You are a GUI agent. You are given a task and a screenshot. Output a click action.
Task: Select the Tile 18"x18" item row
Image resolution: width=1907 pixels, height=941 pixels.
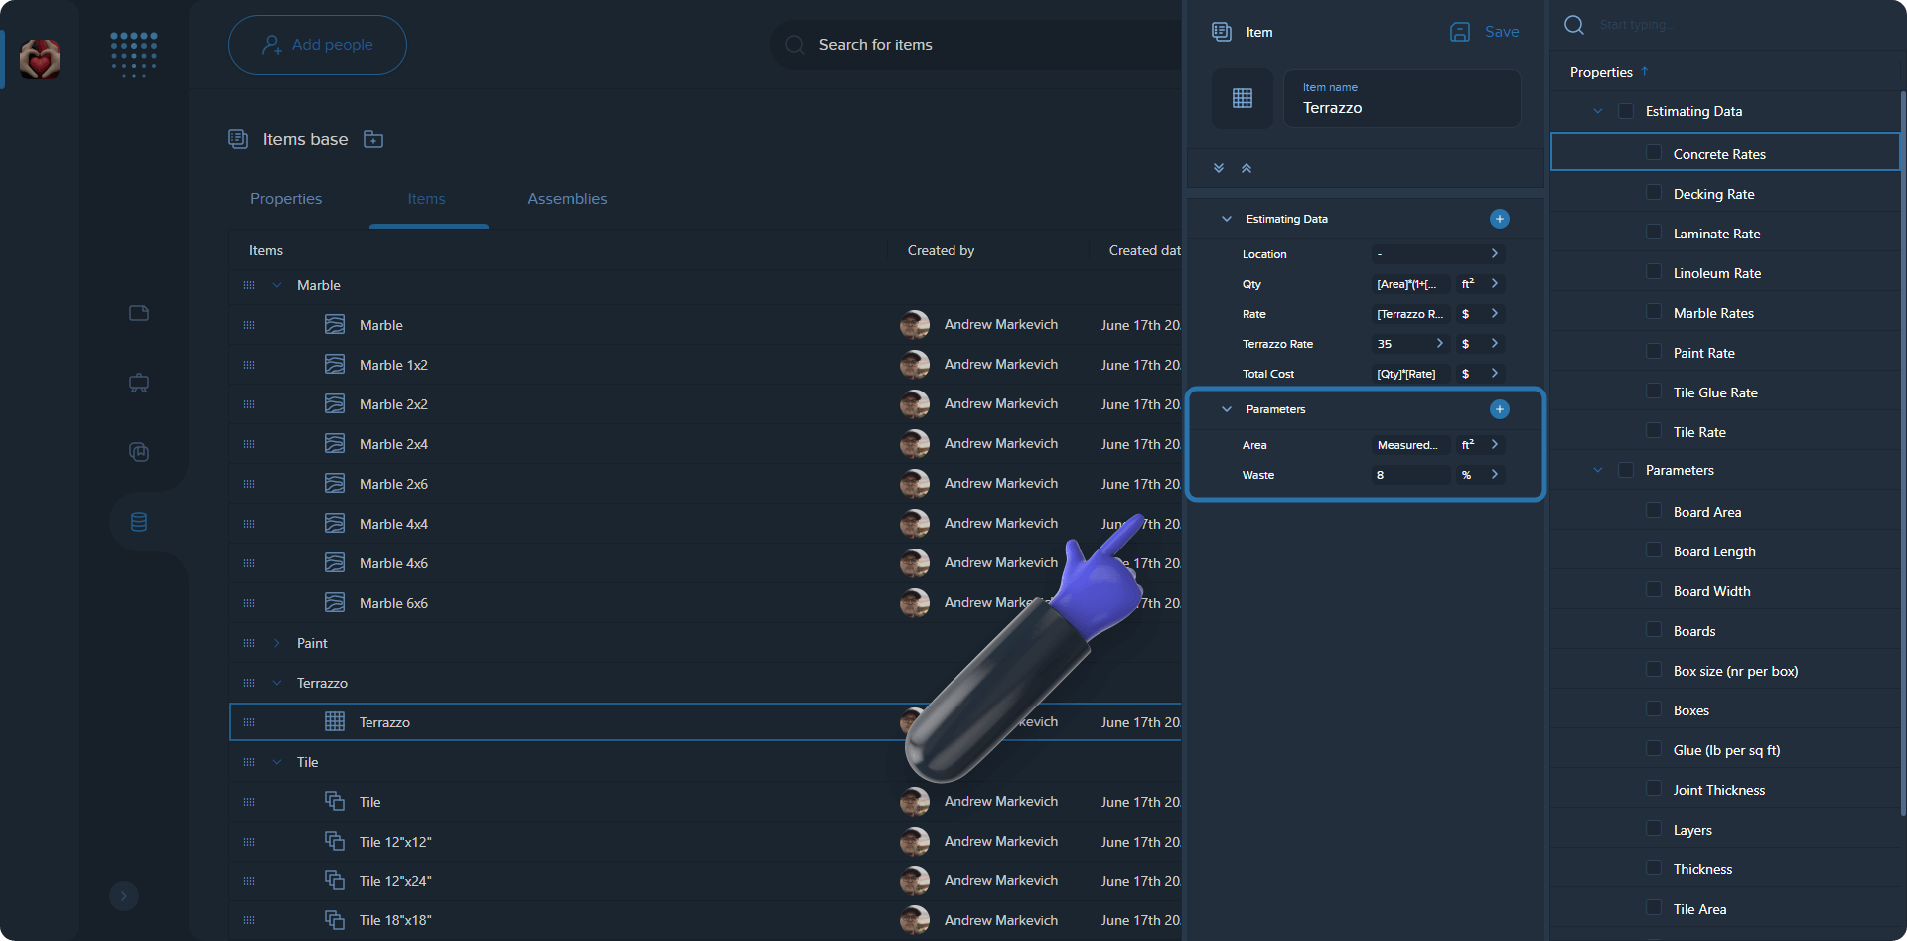pyautogui.click(x=705, y=920)
